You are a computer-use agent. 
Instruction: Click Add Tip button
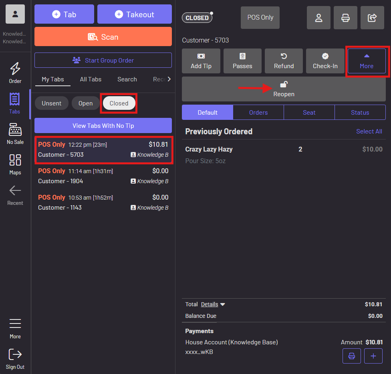201,61
